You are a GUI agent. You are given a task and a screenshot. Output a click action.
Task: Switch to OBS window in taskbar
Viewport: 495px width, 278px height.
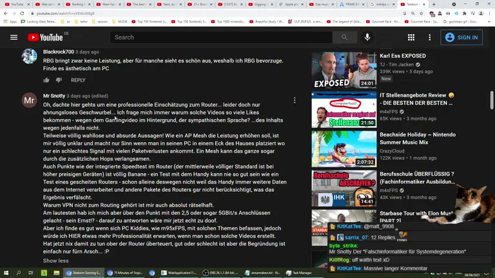pyautogui.click(x=220, y=273)
